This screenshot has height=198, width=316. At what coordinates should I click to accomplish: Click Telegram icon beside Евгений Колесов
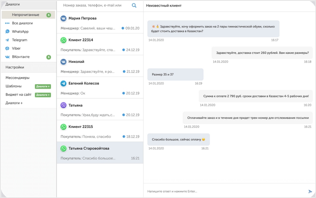click(x=64, y=84)
